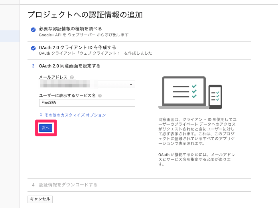Open the メールアドレス dropdown
Viewport: 278px width, 208px height.
(87, 84)
